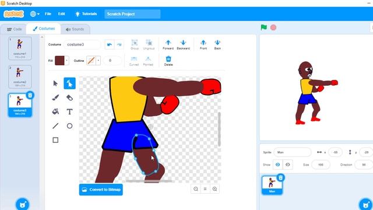This screenshot has width=373, height=210.
Task: Edit the sprite Size field
Action: pyautogui.click(x=321, y=164)
